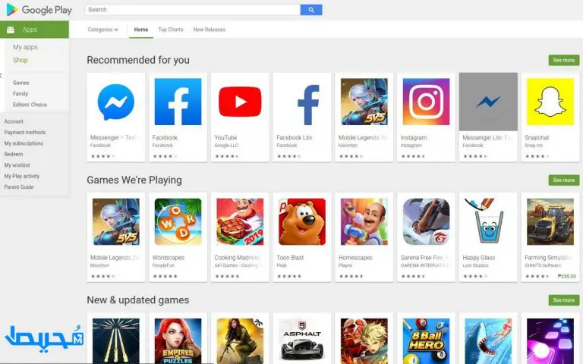The image size is (583, 364).
Task: Select Editors' Choice in the sidebar
Action: (x=30, y=105)
